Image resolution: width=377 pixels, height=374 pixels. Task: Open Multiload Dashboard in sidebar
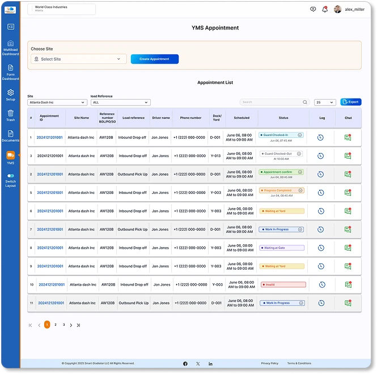click(x=10, y=48)
